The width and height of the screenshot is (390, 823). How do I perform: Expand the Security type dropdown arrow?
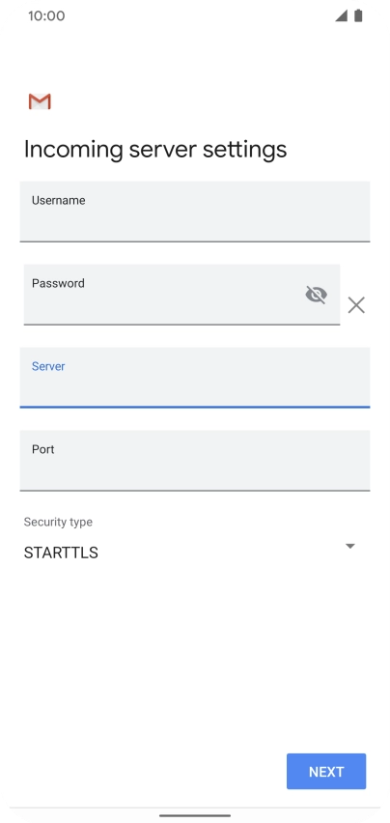coord(350,546)
